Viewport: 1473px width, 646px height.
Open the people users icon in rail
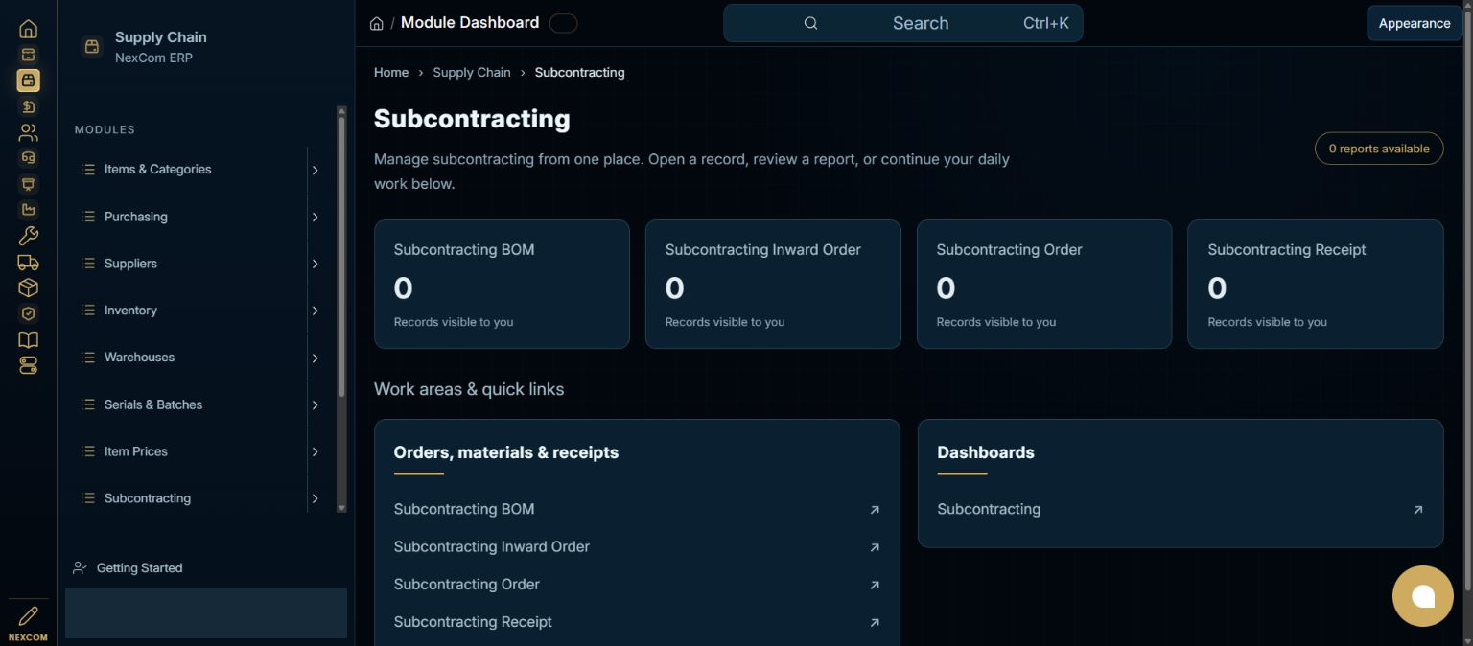tap(28, 132)
